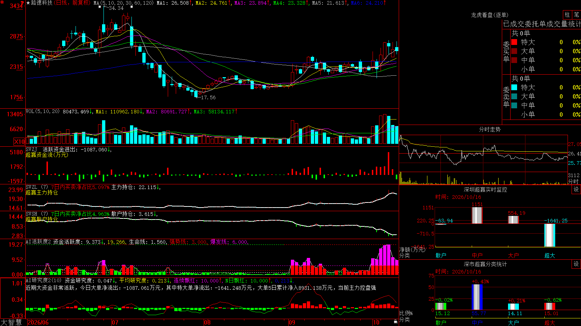Click the blue 中户 bar in 分类统计 chart

(x=477, y=297)
